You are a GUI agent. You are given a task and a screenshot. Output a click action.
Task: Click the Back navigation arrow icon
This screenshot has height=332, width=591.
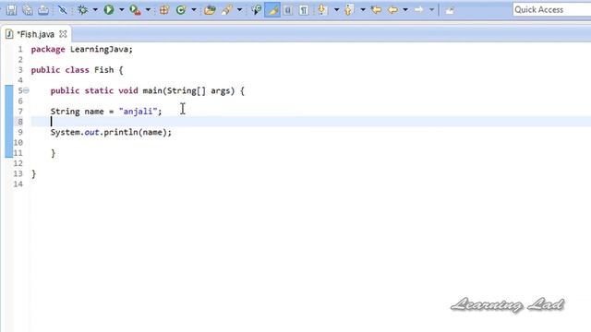(392, 10)
